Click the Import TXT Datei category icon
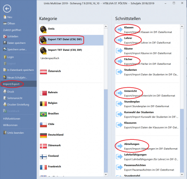 43,51
